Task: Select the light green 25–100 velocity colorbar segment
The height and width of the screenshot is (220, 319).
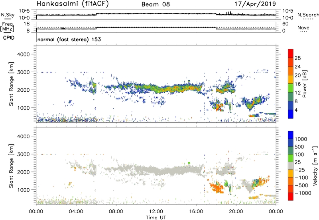Action: coord(291,158)
